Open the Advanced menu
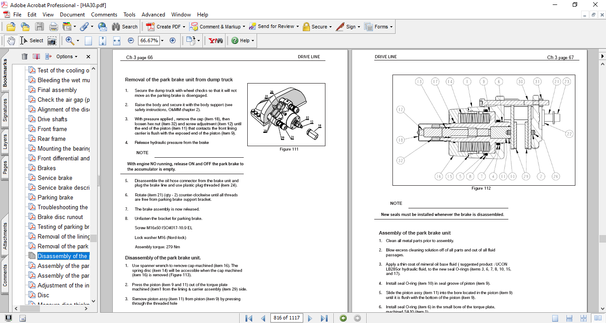This screenshot has width=606, height=323. point(153,15)
